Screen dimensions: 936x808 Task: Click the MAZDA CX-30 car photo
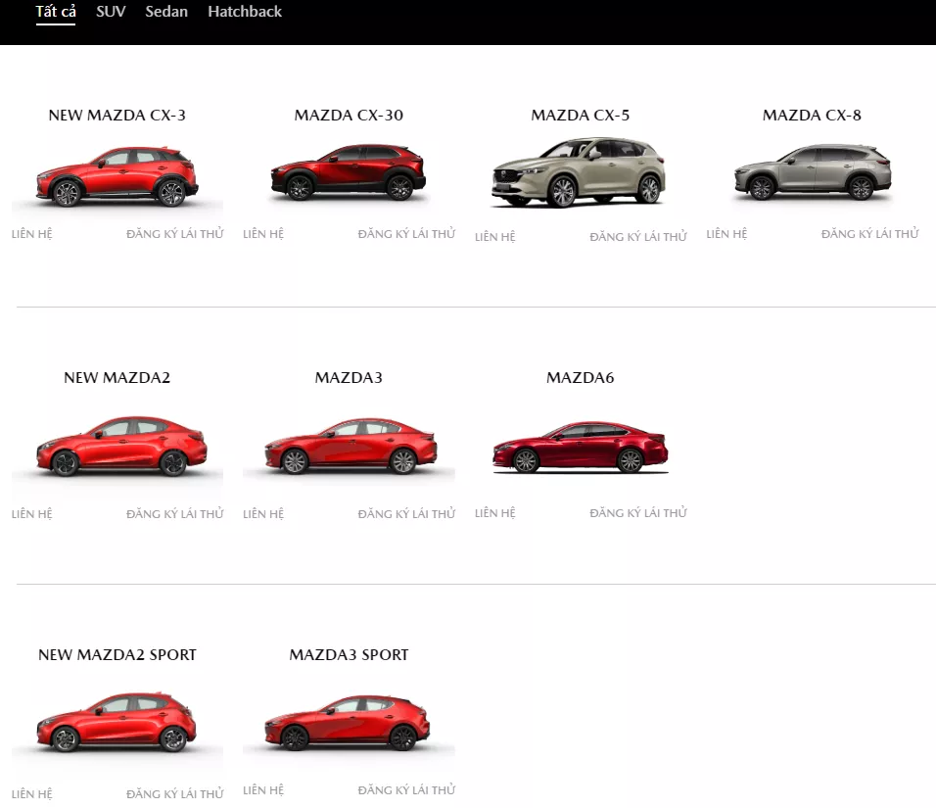coord(349,178)
